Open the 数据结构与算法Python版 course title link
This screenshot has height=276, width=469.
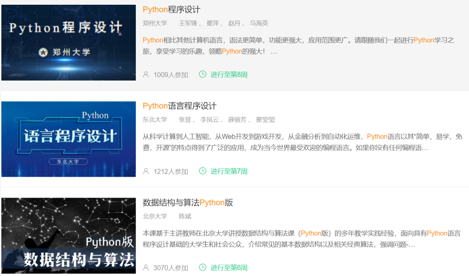188,203
